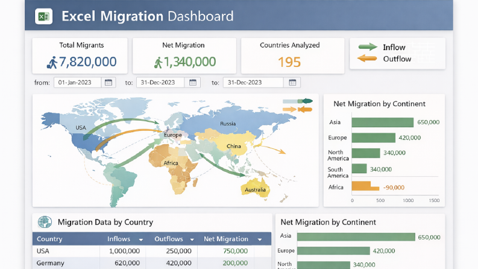This screenshot has width=478, height=269.
Task: Open calendar picker beside first 31-Dec-2023 field
Action: tap(193, 83)
